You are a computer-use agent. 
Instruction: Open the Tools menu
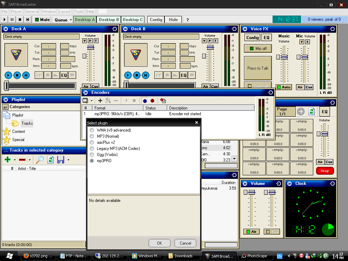[x=79, y=12]
